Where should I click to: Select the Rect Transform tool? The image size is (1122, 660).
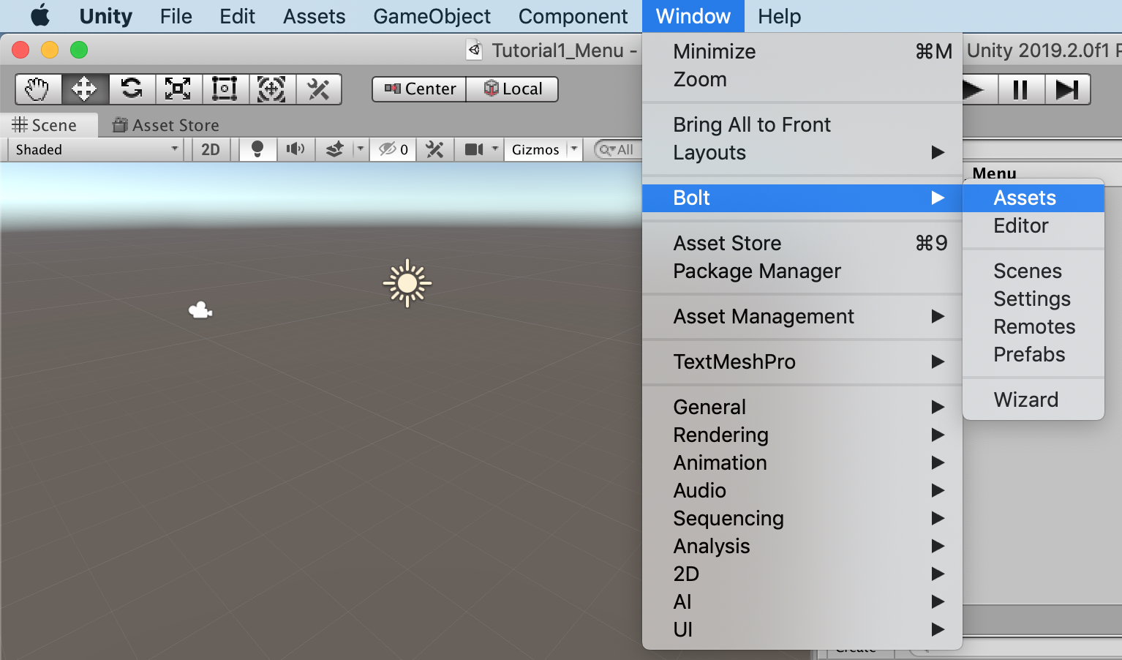pos(226,89)
